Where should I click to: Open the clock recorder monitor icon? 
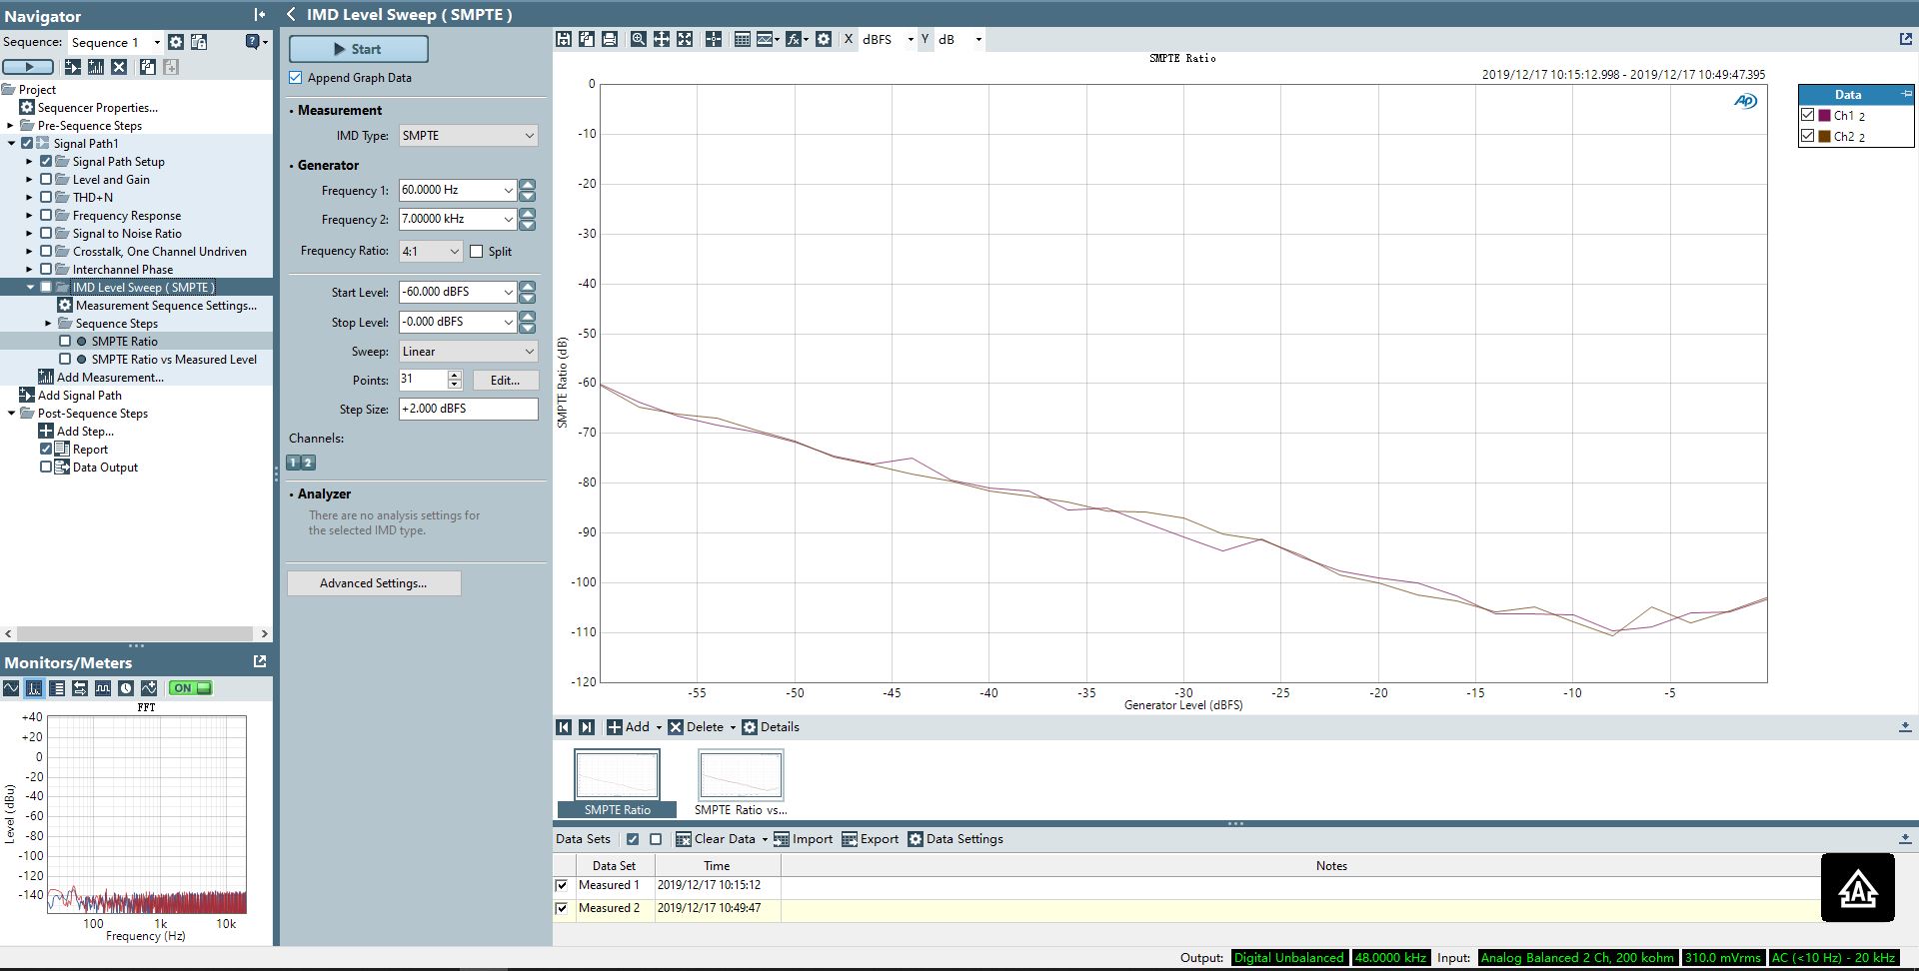126,688
